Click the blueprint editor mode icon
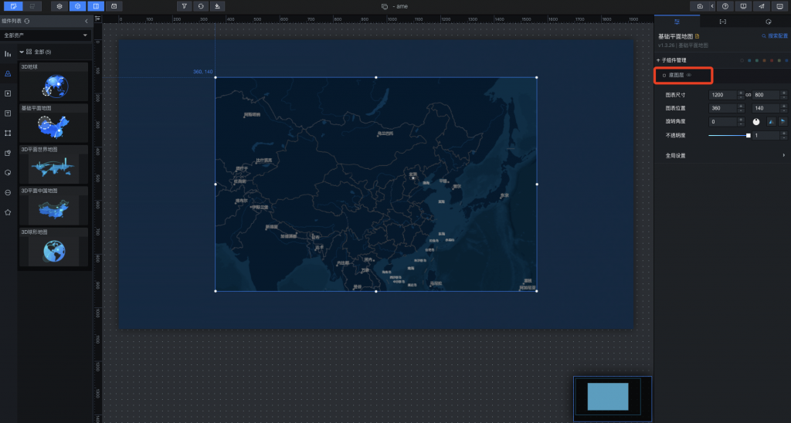The image size is (791, 423). tap(32, 6)
